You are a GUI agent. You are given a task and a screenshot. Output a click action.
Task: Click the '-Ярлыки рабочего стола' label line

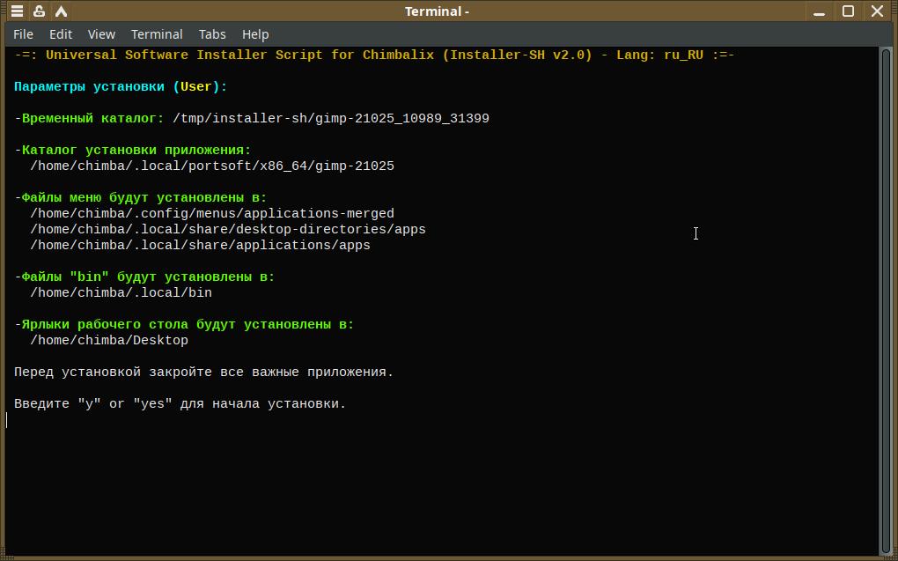184,325
